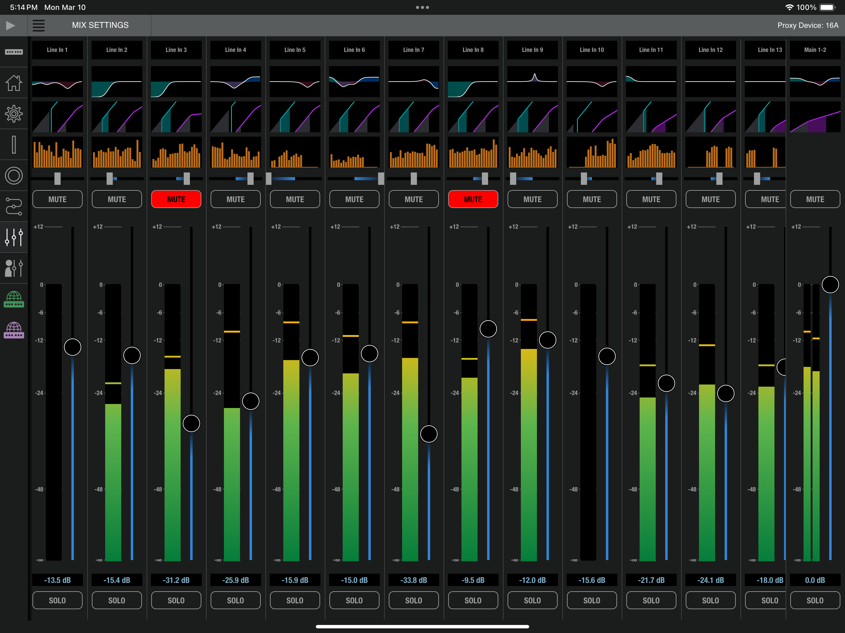The height and width of the screenshot is (633, 845).
Task: Open the hamburger menu icon
Action: (x=39, y=26)
